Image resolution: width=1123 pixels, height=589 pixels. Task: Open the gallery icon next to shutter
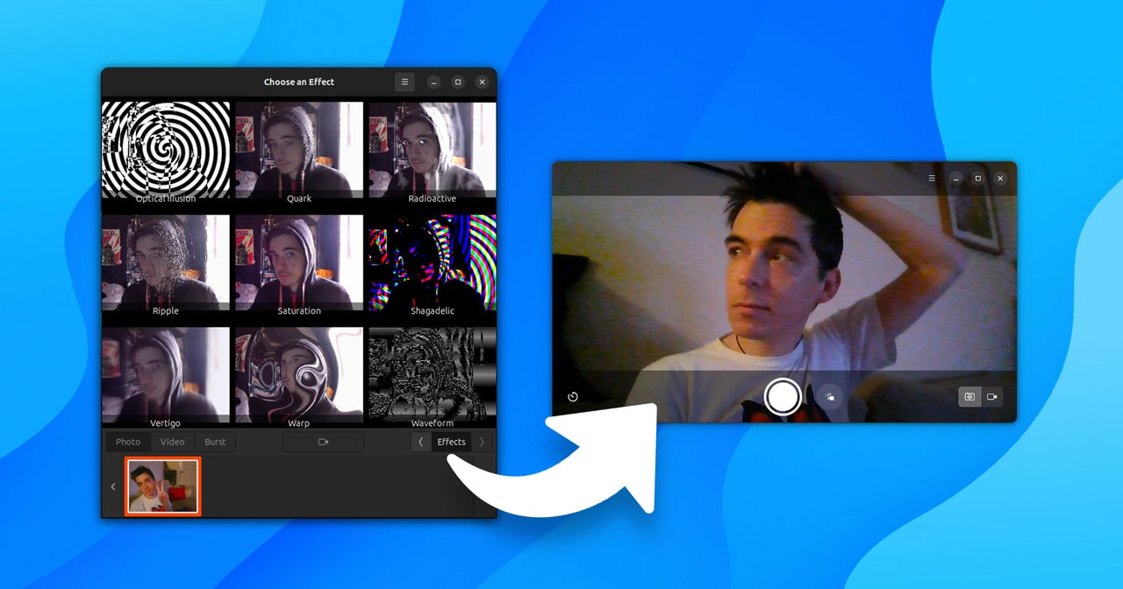click(829, 397)
